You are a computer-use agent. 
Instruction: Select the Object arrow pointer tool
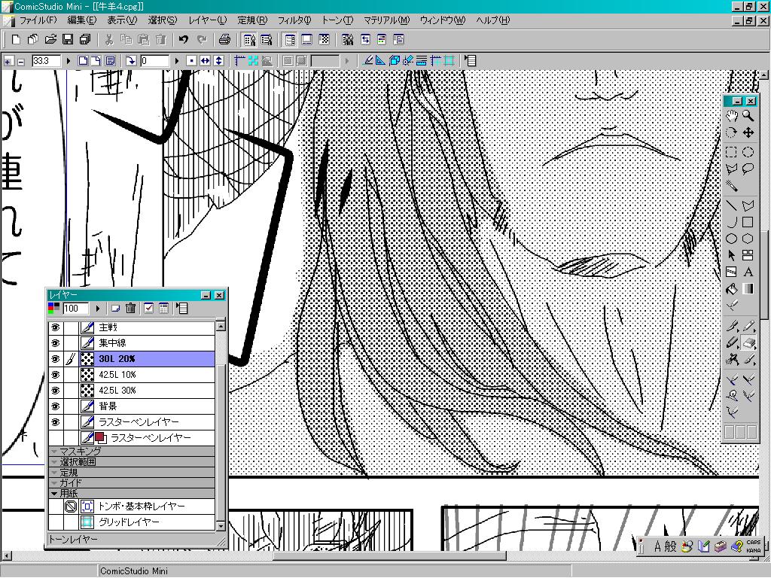pos(732,255)
